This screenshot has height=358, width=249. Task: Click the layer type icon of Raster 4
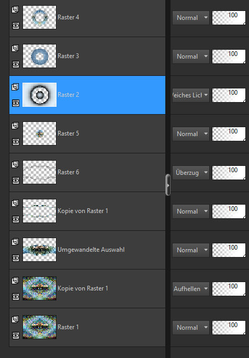click(x=15, y=9)
